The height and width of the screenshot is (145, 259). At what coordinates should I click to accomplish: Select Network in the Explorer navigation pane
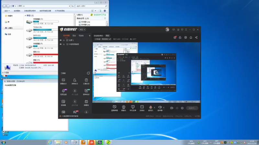coord(8,34)
